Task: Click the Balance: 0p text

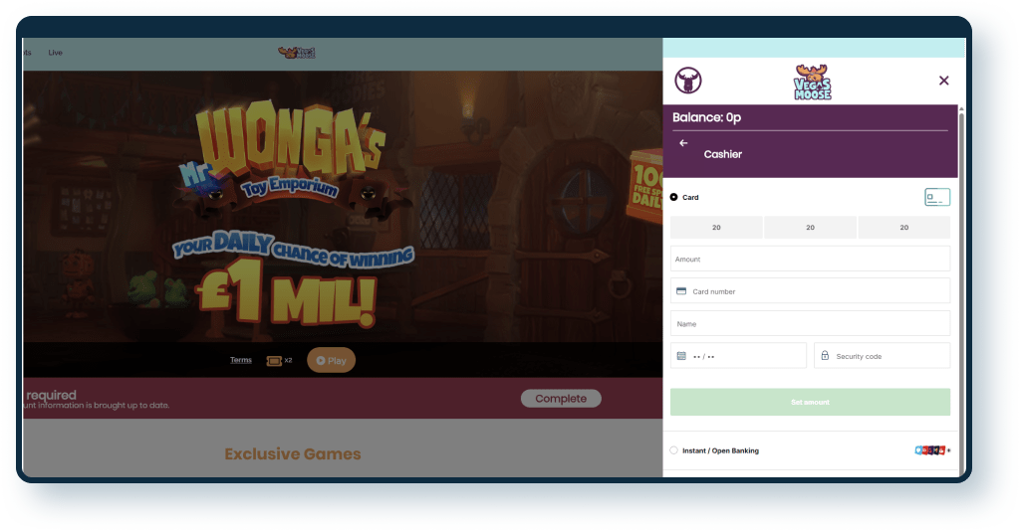Action: coord(706,117)
